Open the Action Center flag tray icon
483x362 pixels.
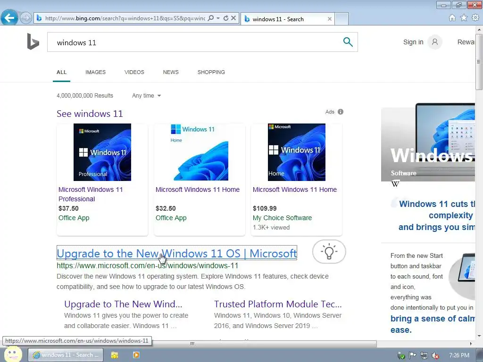(412, 355)
